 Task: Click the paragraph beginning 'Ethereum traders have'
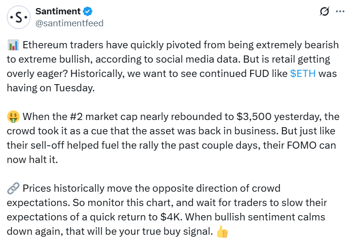(x=173, y=60)
